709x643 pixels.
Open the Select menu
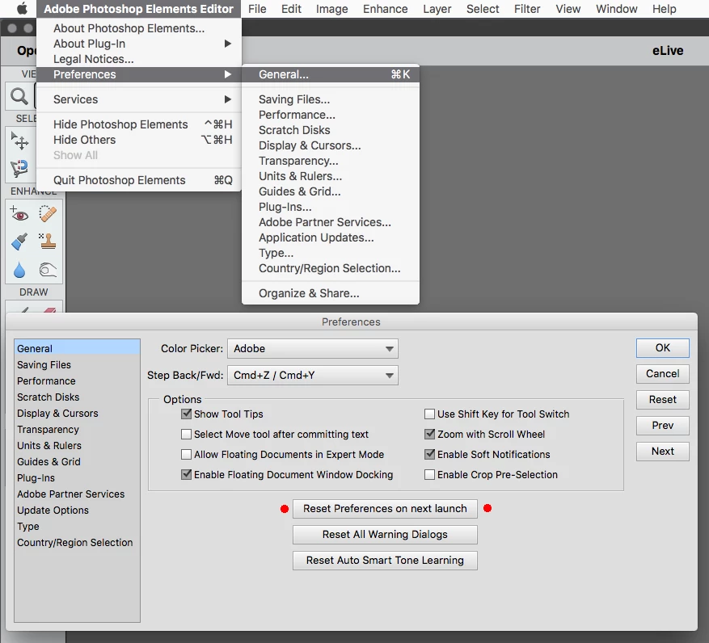pos(483,9)
